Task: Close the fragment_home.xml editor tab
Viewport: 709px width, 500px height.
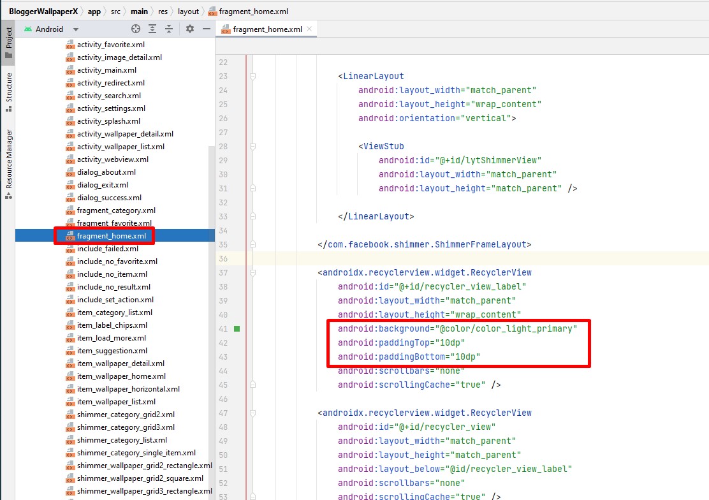Action: point(309,29)
